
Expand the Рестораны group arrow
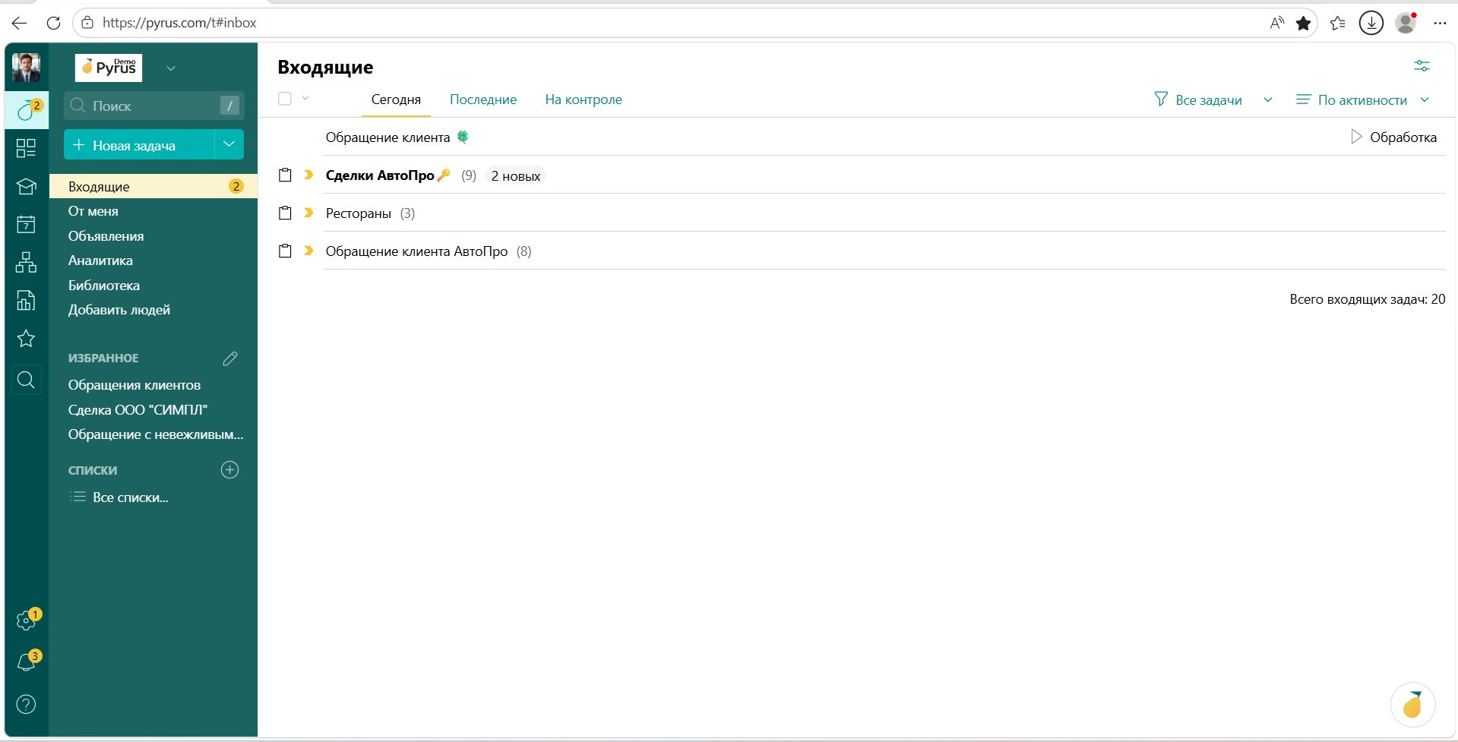pyautogui.click(x=308, y=213)
